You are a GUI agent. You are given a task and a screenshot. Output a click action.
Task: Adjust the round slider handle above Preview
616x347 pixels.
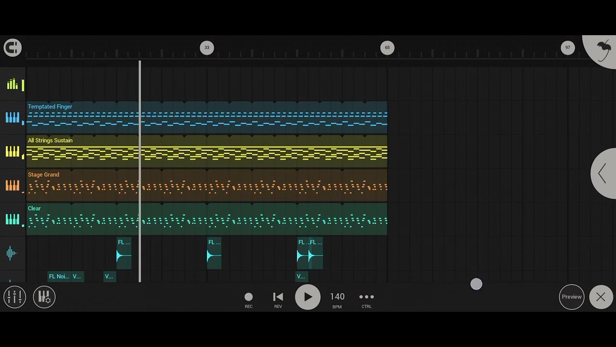click(x=476, y=284)
